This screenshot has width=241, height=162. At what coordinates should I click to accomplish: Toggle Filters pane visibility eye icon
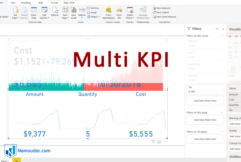(217, 29)
